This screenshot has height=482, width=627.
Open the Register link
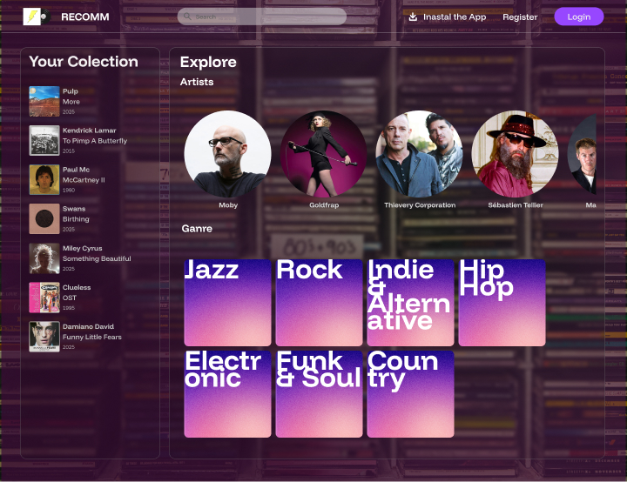point(520,17)
